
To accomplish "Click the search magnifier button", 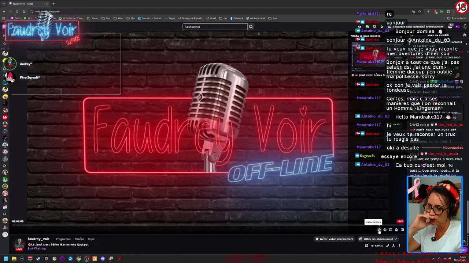I will point(251,27).
